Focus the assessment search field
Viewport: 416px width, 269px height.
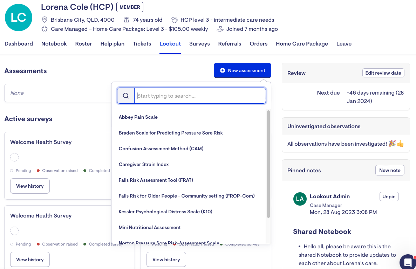pyautogui.click(x=200, y=96)
